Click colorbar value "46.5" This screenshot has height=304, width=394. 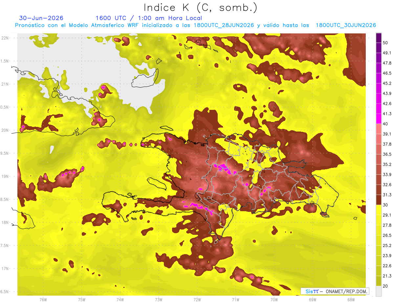point(387,73)
